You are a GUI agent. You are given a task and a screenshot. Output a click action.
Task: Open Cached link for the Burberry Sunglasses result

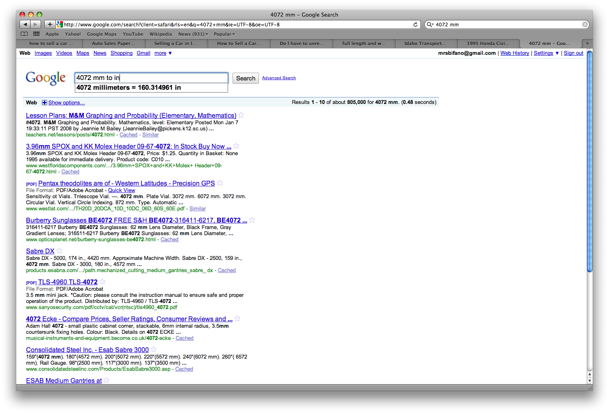coord(170,240)
